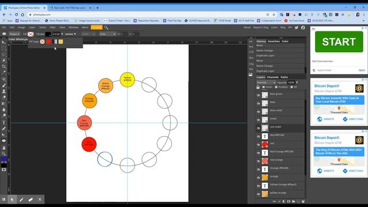368x207 pixels.
Task: Open the Facebook icon link
Action: [303, 28]
